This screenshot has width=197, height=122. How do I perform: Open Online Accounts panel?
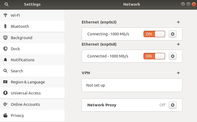25,104
